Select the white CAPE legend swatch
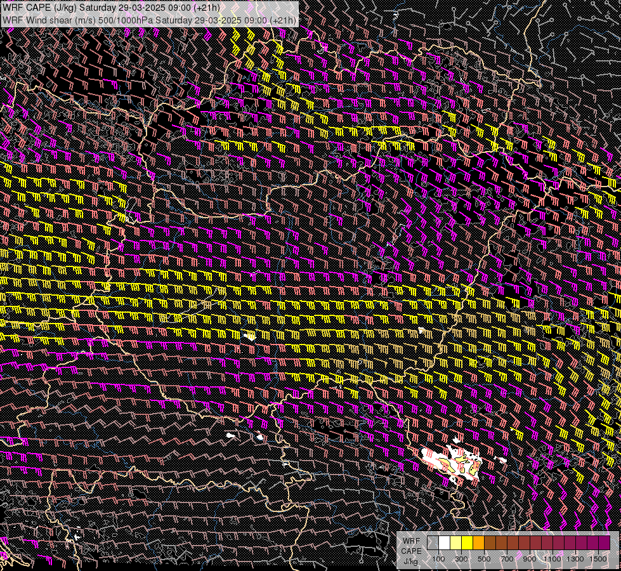The width and height of the screenshot is (621, 571). tap(445, 542)
